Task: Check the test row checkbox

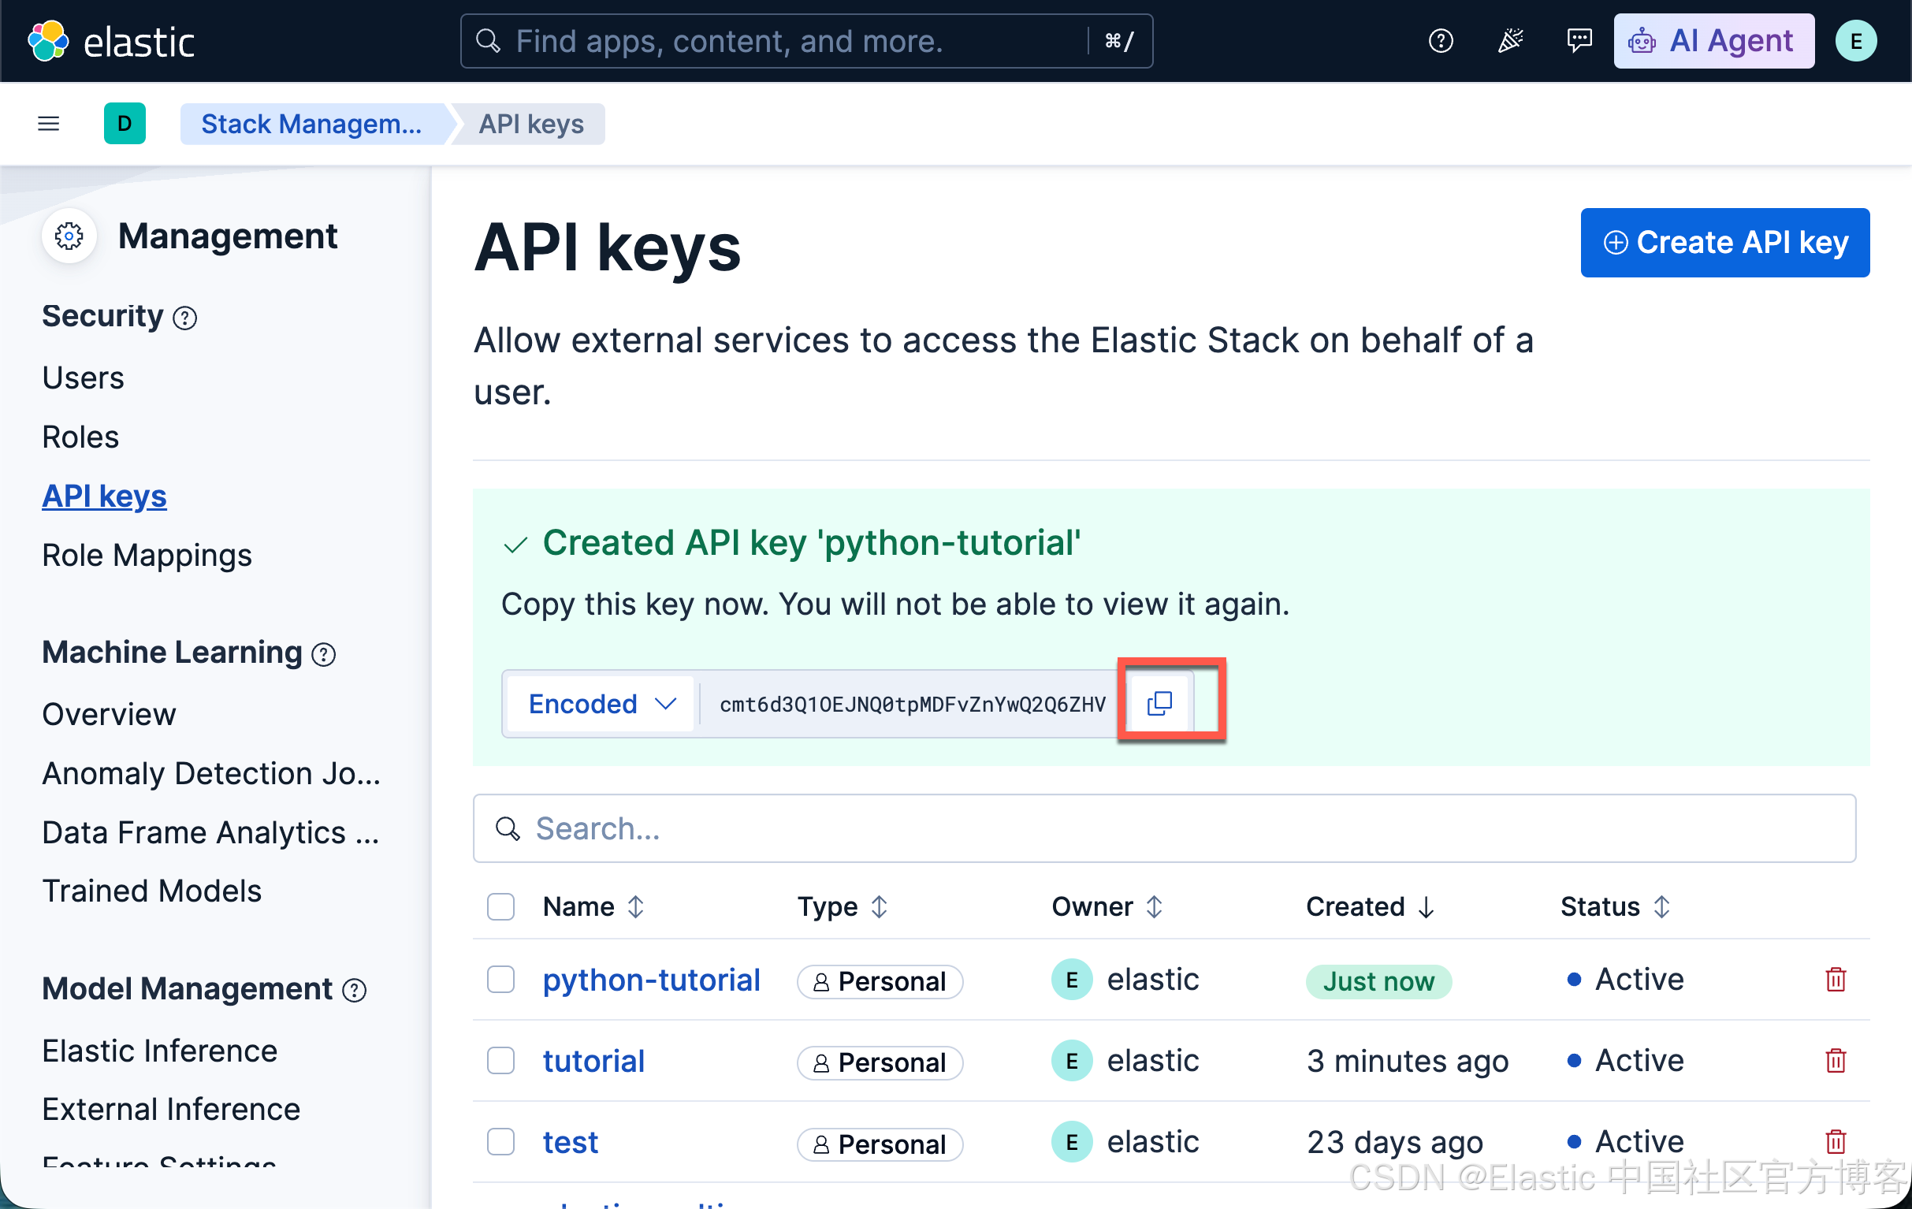Action: coord(501,1141)
